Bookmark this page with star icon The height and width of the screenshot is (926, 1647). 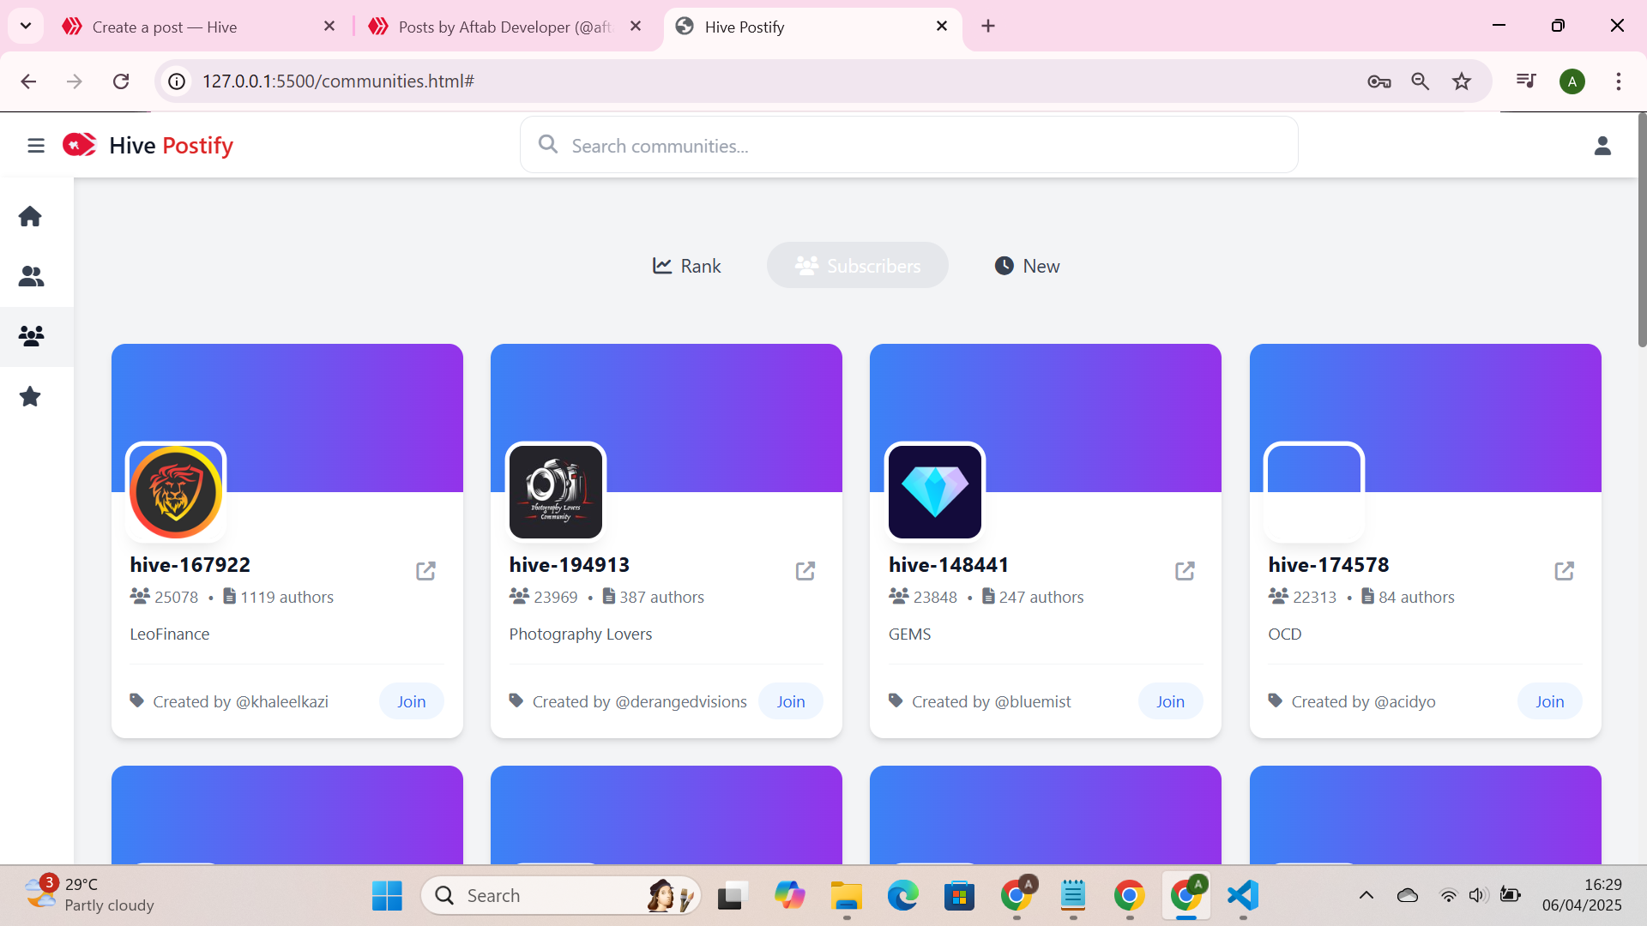[1462, 81]
